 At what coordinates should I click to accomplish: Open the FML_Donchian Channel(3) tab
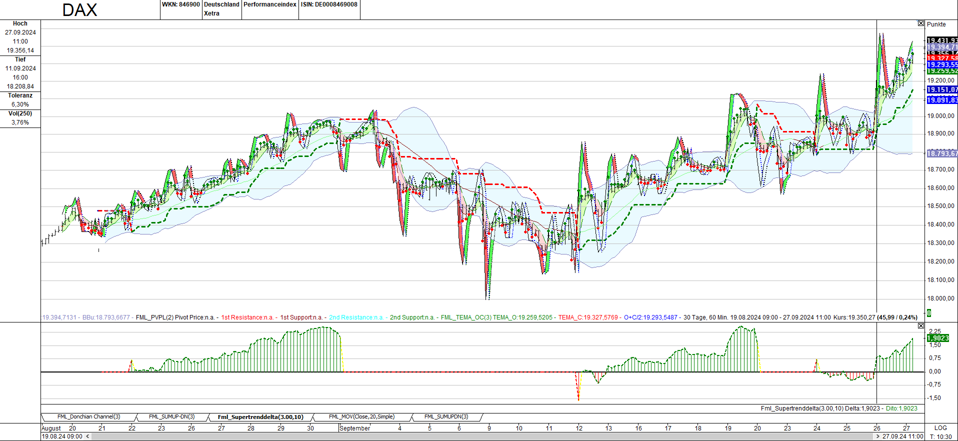click(x=88, y=417)
